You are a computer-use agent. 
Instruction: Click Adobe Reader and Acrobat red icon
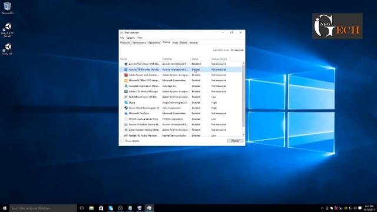(x=125, y=75)
